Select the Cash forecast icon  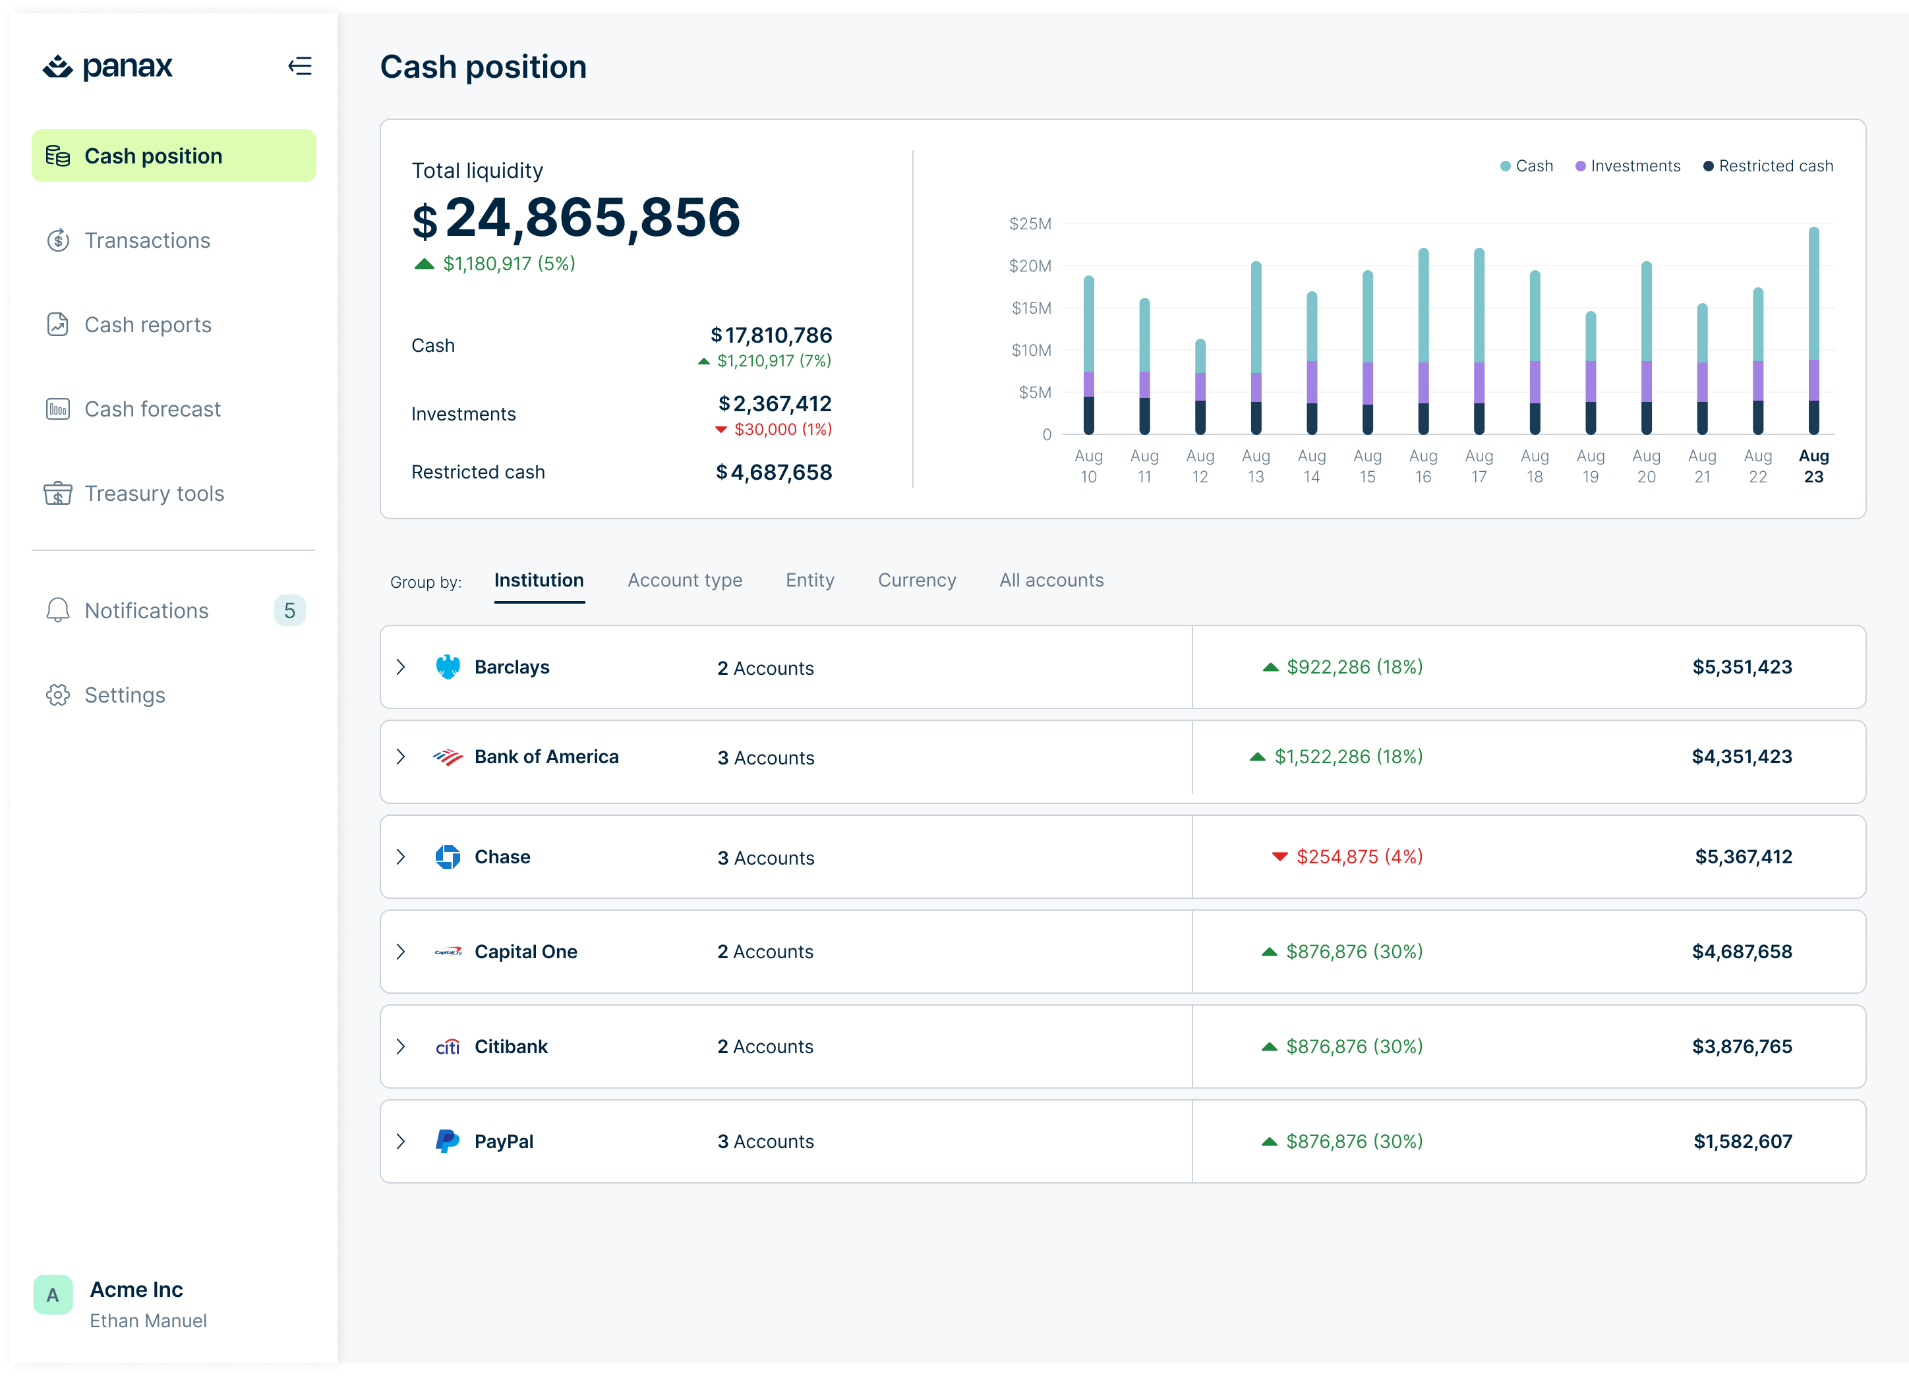(58, 409)
